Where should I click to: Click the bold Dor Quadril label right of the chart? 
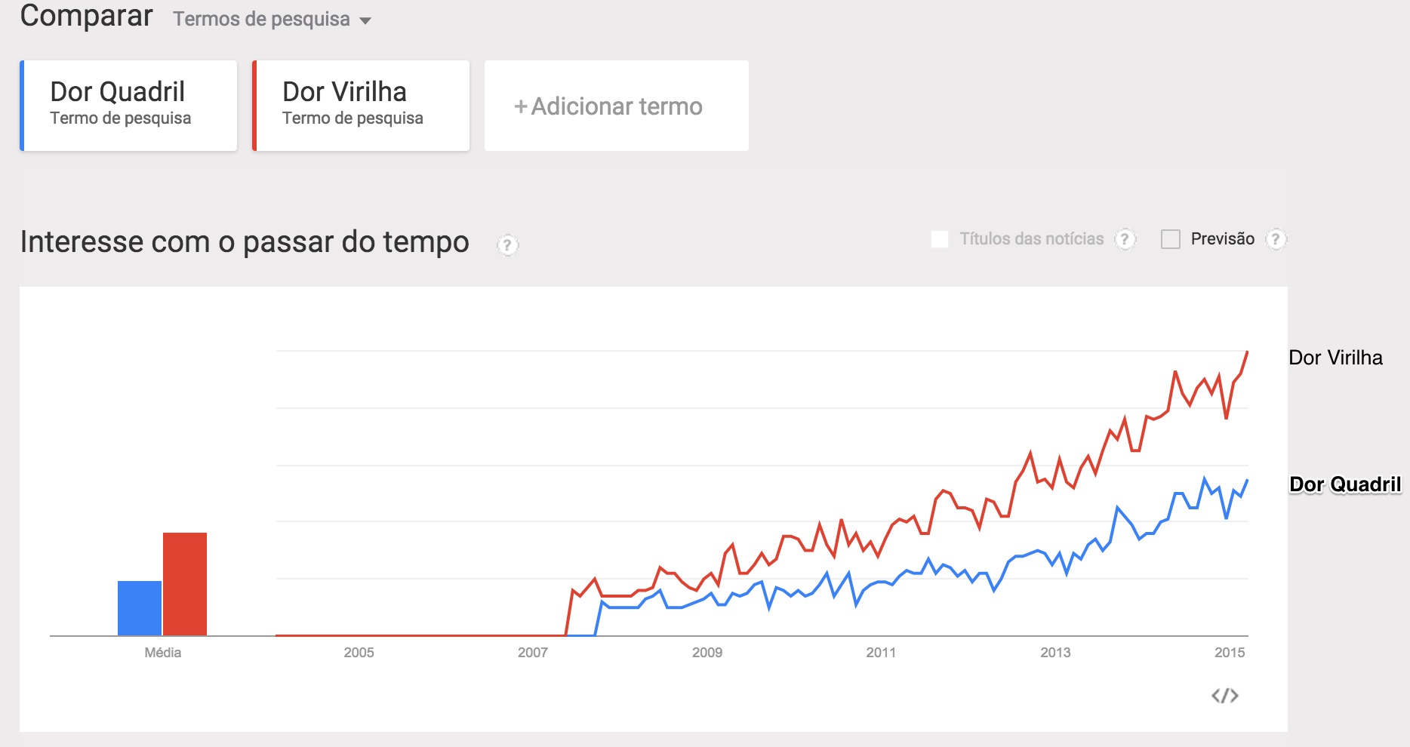click(1344, 484)
